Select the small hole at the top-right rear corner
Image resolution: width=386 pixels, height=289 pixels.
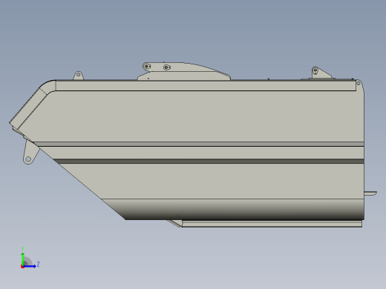[x=358, y=84]
